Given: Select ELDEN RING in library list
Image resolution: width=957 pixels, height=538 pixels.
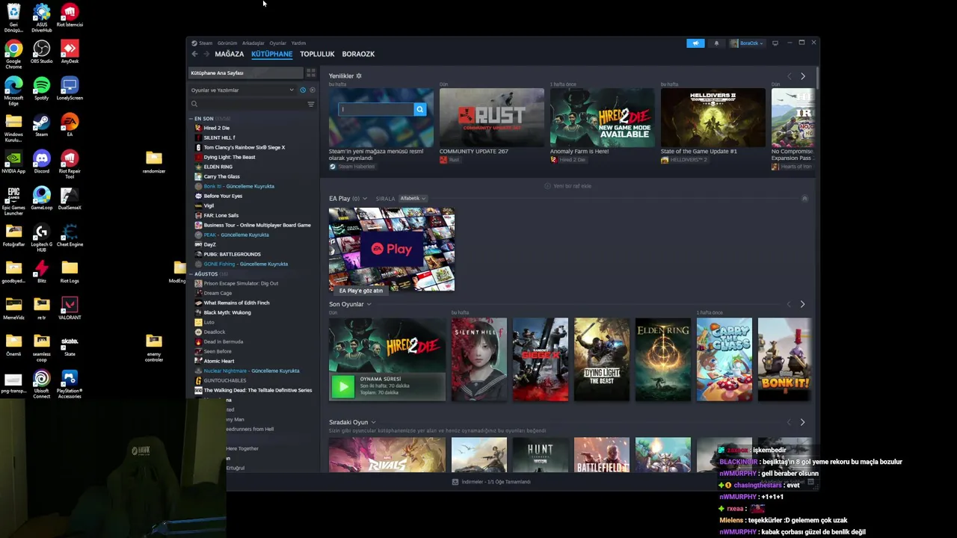Looking at the screenshot, I should [218, 167].
